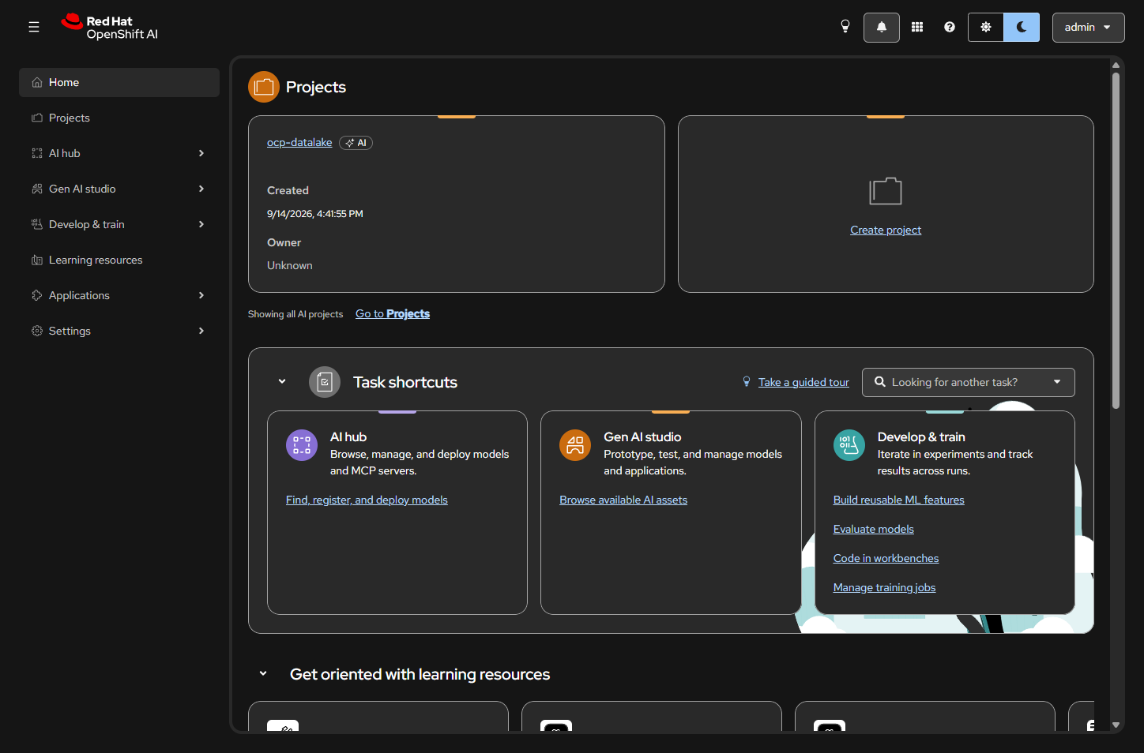Viewport: 1144px width, 753px height.
Task: Click the scrollbar up arrow
Action: [1116, 65]
